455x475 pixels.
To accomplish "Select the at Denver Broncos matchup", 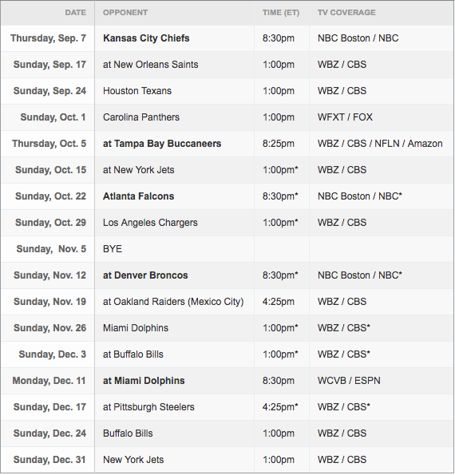I will pos(145,275).
